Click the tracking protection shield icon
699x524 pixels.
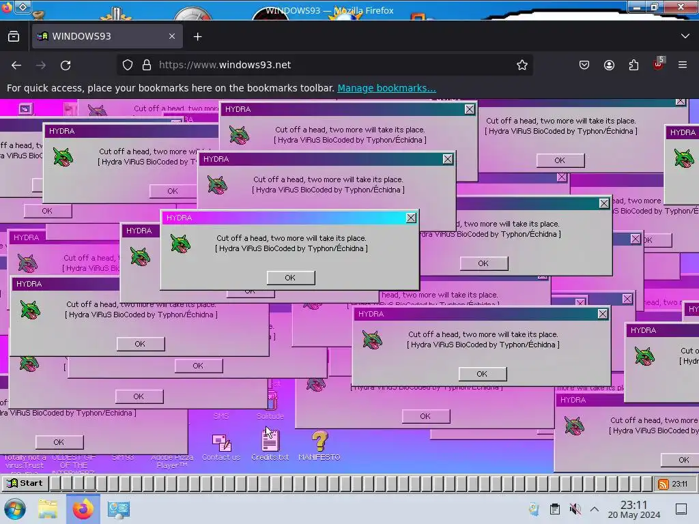point(128,65)
